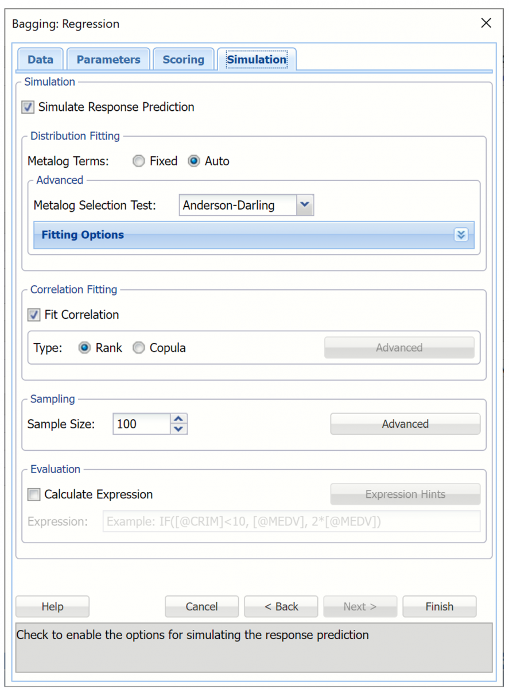The width and height of the screenshot is (509, 689).
Task: Uncheck the Fit Correlation checkbox
Action: coord(34,315)
